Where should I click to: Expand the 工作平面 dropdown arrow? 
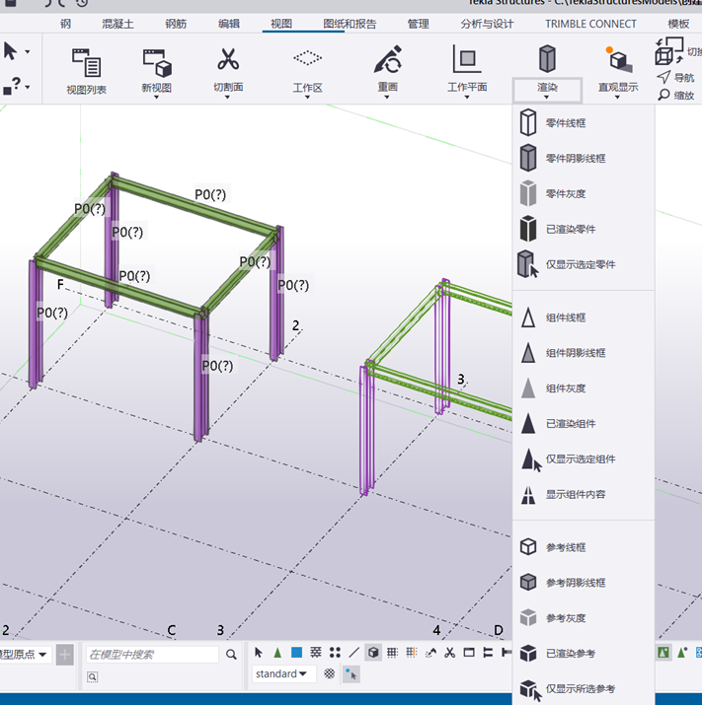(x=467, y=97)
